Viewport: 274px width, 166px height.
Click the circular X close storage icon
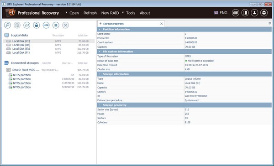coord(65,25)
